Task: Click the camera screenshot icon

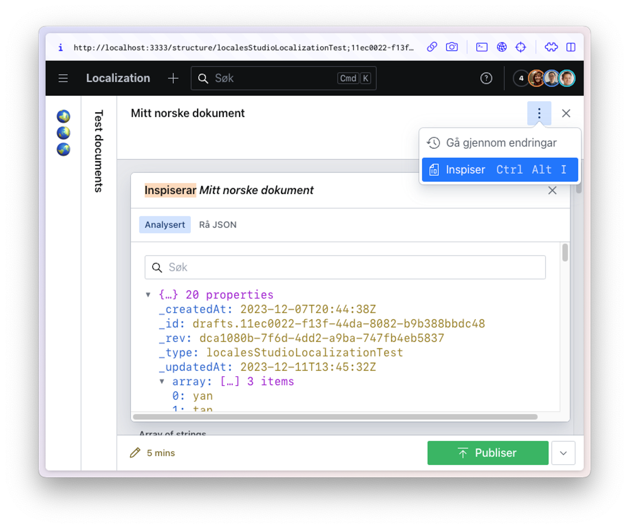Action: pyautogui.click(x=452, y=47)
